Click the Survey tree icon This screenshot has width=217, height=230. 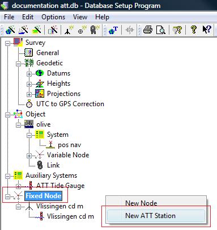pos(18,43)
